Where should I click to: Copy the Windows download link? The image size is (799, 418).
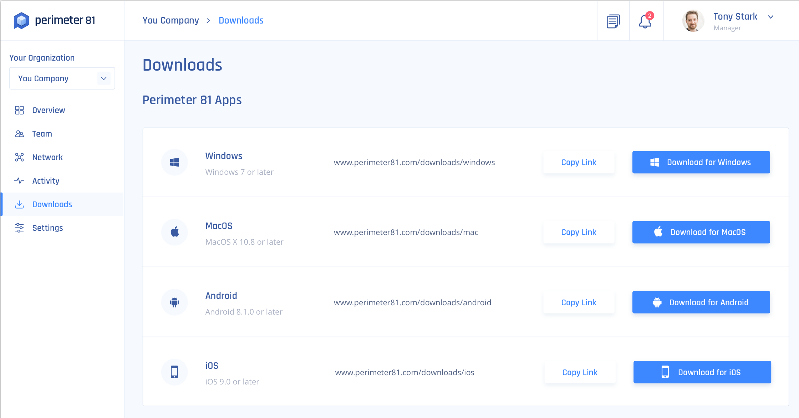click(579, 162)
